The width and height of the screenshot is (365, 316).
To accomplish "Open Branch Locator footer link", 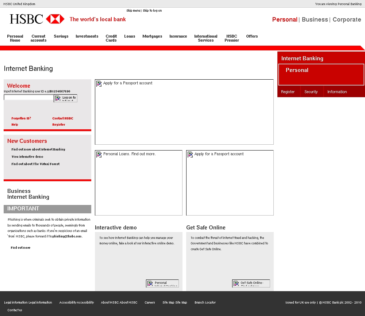I will click(205, 302).
